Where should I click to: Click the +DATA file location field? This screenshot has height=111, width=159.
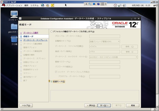coord(105,46)
